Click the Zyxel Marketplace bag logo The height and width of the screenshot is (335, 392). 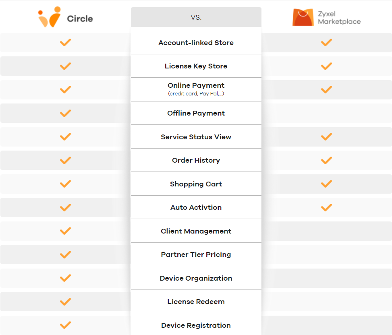coord(303,17)
